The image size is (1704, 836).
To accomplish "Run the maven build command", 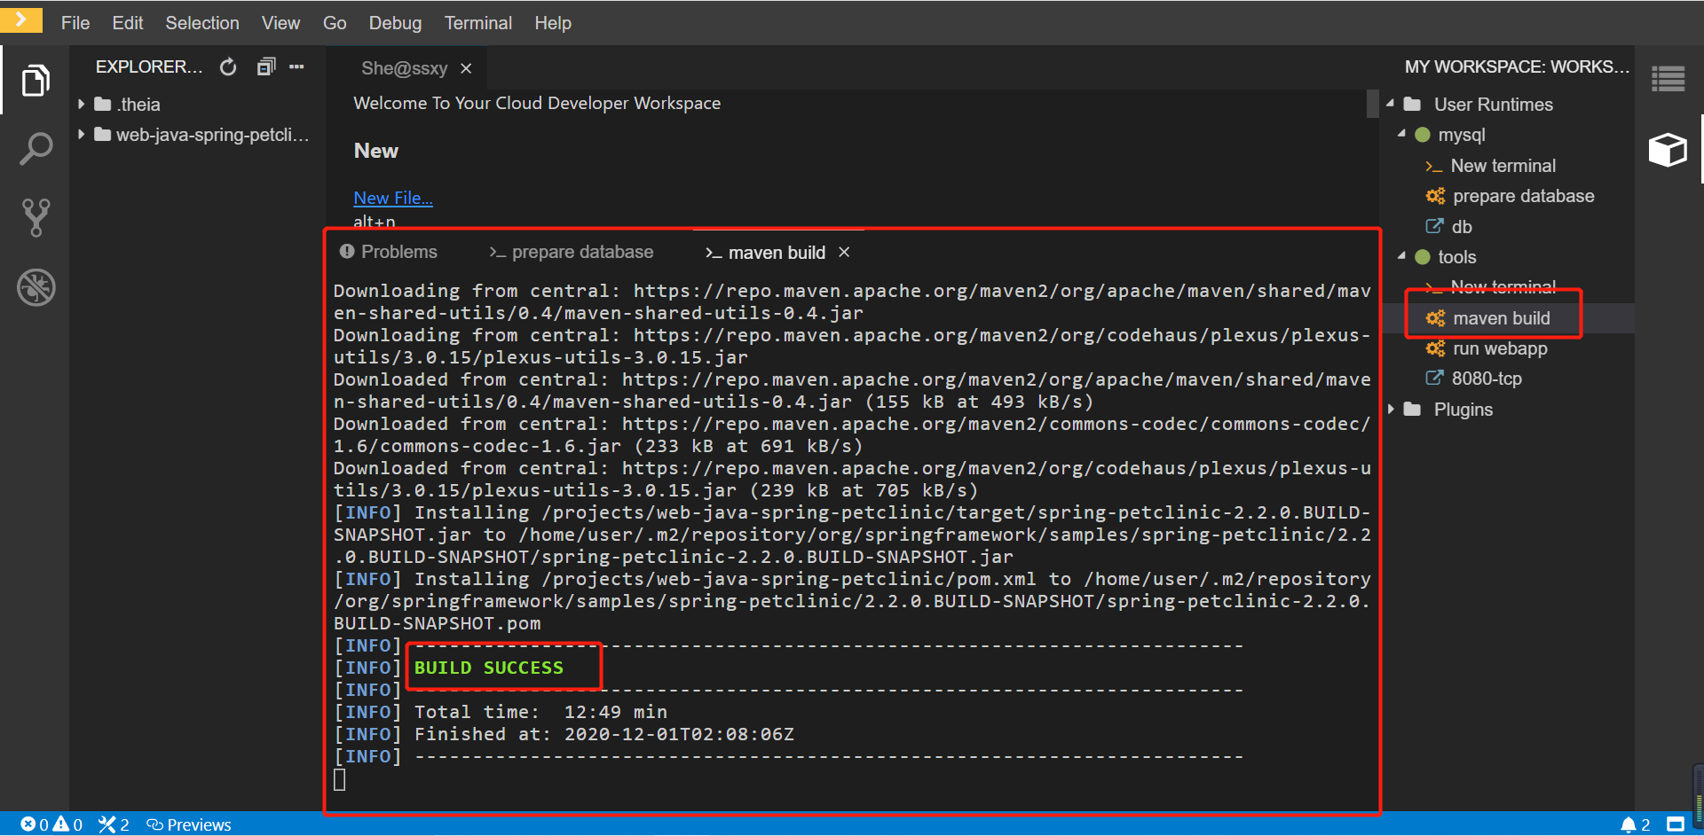I will [x=1501, y=318].
